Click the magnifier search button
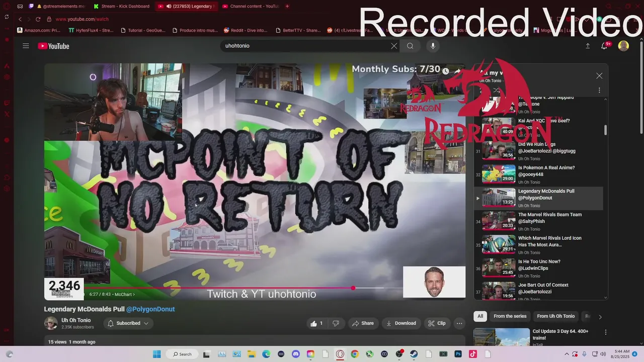The image size is (644, 362). (x=410, y=46)
